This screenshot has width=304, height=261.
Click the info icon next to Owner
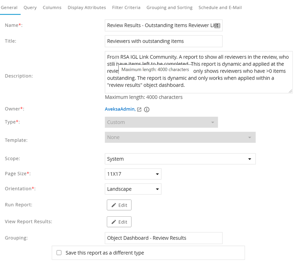click(x=147, y=109)
